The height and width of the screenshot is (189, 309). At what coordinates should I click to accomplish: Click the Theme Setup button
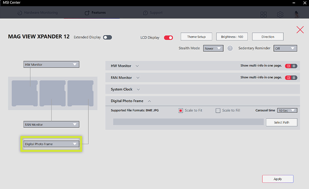click(196, 37)
